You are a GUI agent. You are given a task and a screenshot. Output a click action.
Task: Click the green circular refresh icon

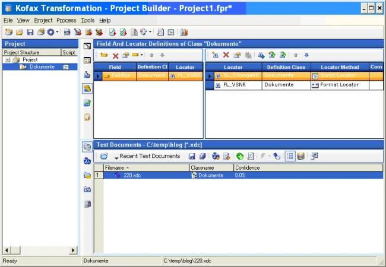(240, 156)
